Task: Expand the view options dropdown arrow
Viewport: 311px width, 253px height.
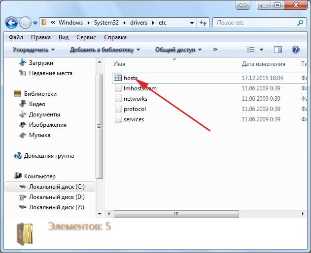Action: click(x=261, y=50)
